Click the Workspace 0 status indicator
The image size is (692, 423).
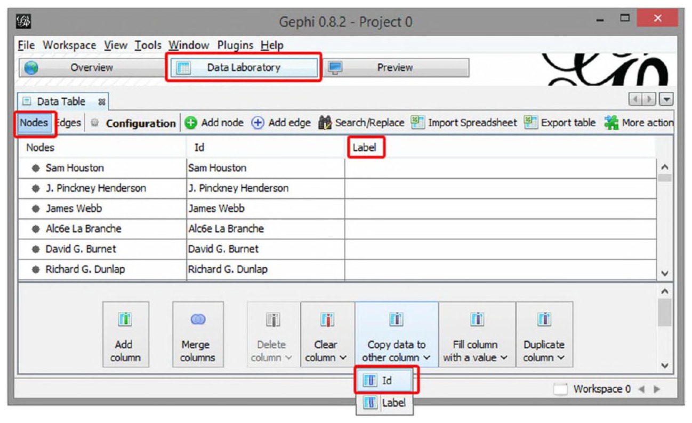pos(592,389)
